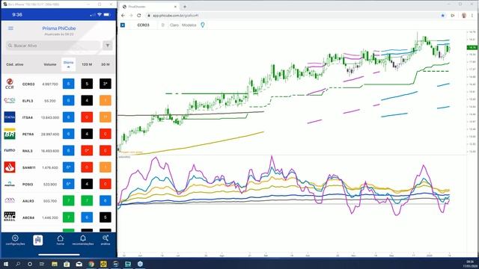
Task: Click the PhiCube logo square in chart toolbar
Action: pyautogui.click(x=123, y=25)
